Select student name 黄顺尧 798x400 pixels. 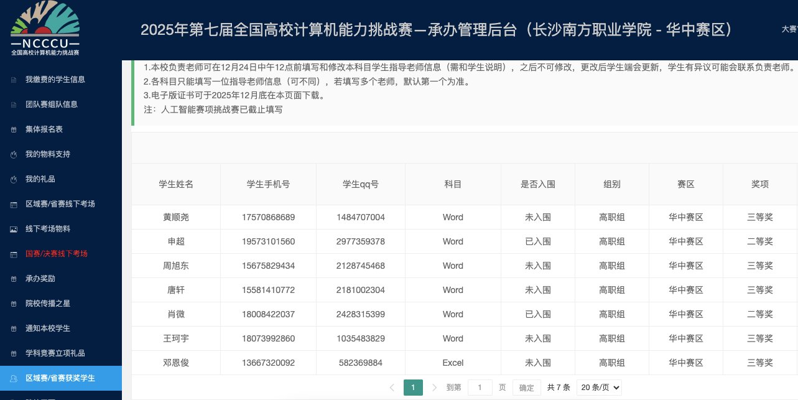(176, 217)
